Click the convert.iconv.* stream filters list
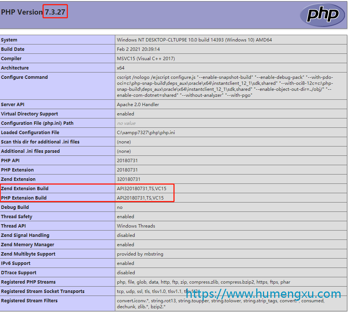The image size is (348, 312). click(220, 303)
